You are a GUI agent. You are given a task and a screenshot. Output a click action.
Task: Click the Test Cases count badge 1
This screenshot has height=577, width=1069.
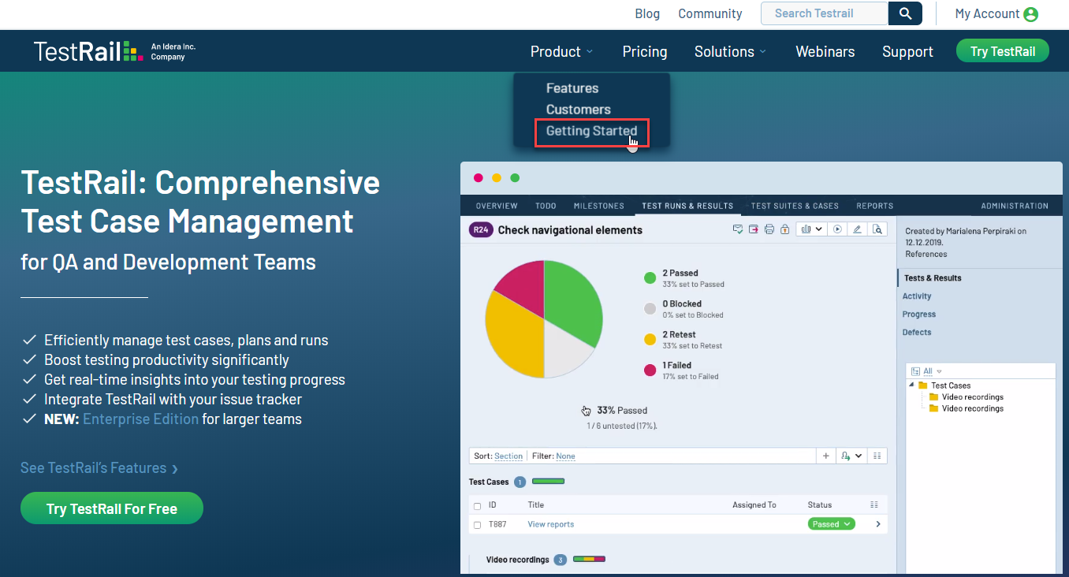[520, 482]
